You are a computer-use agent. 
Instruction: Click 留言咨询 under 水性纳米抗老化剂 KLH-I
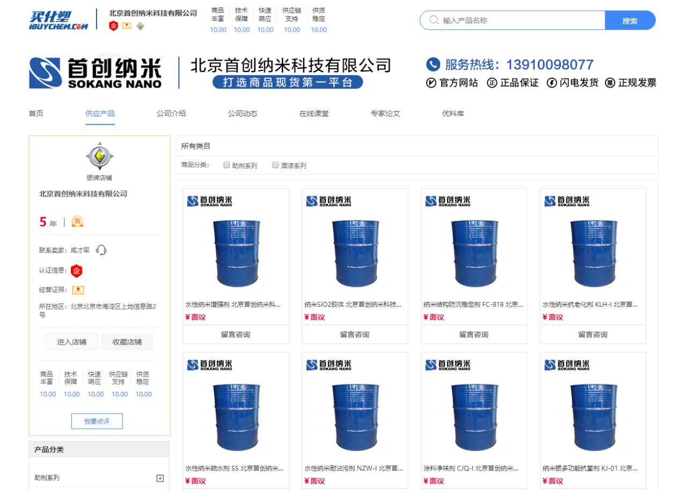tap(593, 334)
